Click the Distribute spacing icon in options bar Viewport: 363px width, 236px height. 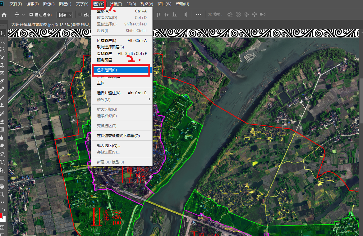tap(185, 15)
